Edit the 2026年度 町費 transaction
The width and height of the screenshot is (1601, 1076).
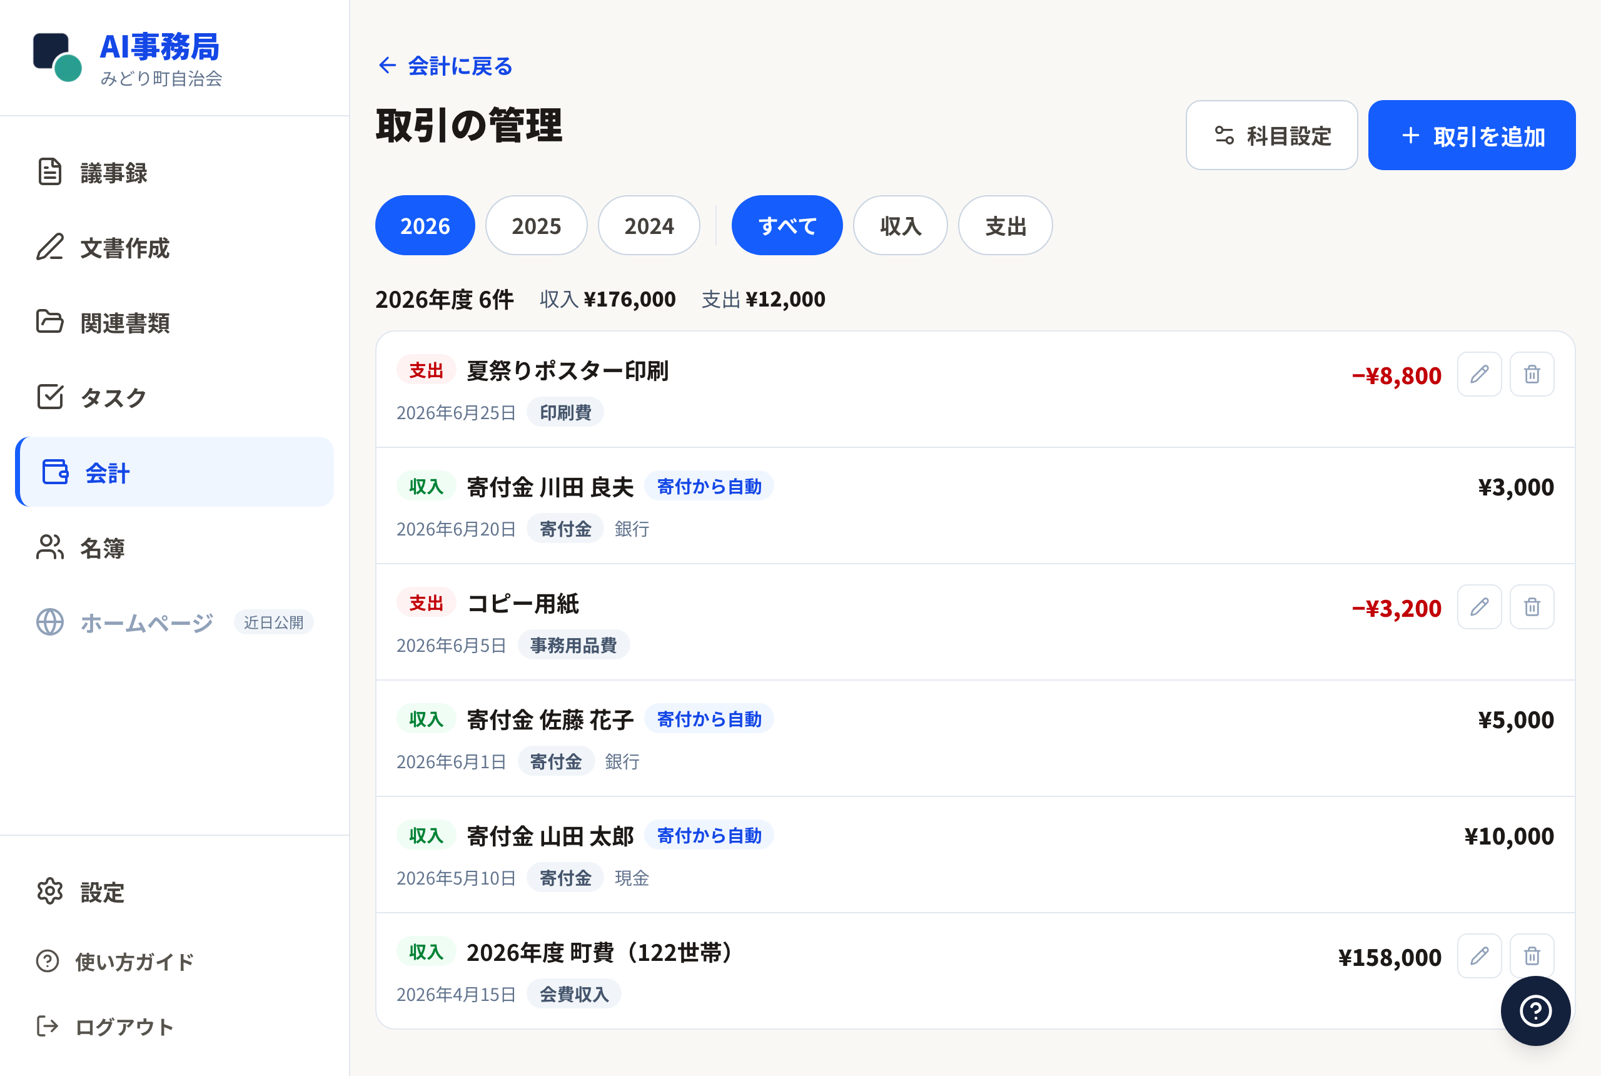(1479, 955)
